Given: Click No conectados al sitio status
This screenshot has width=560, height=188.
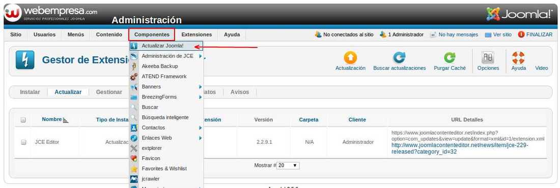Looking at the screenshot, I should (348, 35).
